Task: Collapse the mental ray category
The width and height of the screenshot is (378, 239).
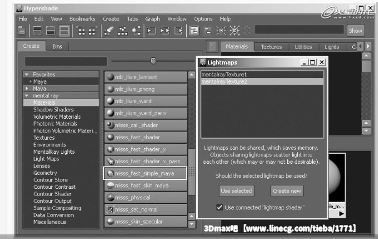Action: click(27, 95)
